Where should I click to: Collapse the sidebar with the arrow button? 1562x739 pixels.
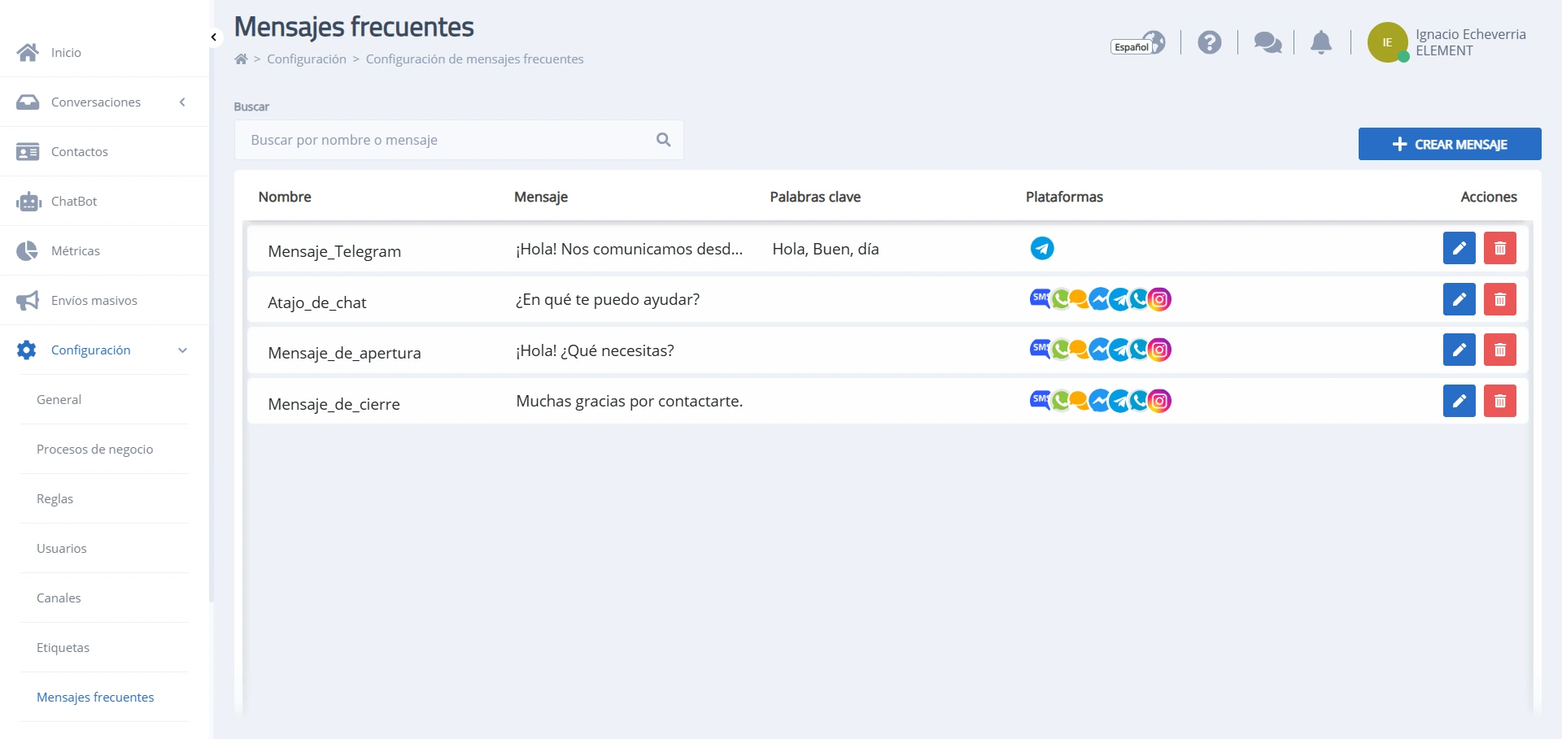click(x=214, y=37)
